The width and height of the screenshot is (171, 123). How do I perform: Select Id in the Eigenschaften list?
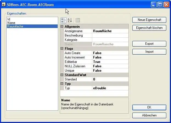point(32,19)
